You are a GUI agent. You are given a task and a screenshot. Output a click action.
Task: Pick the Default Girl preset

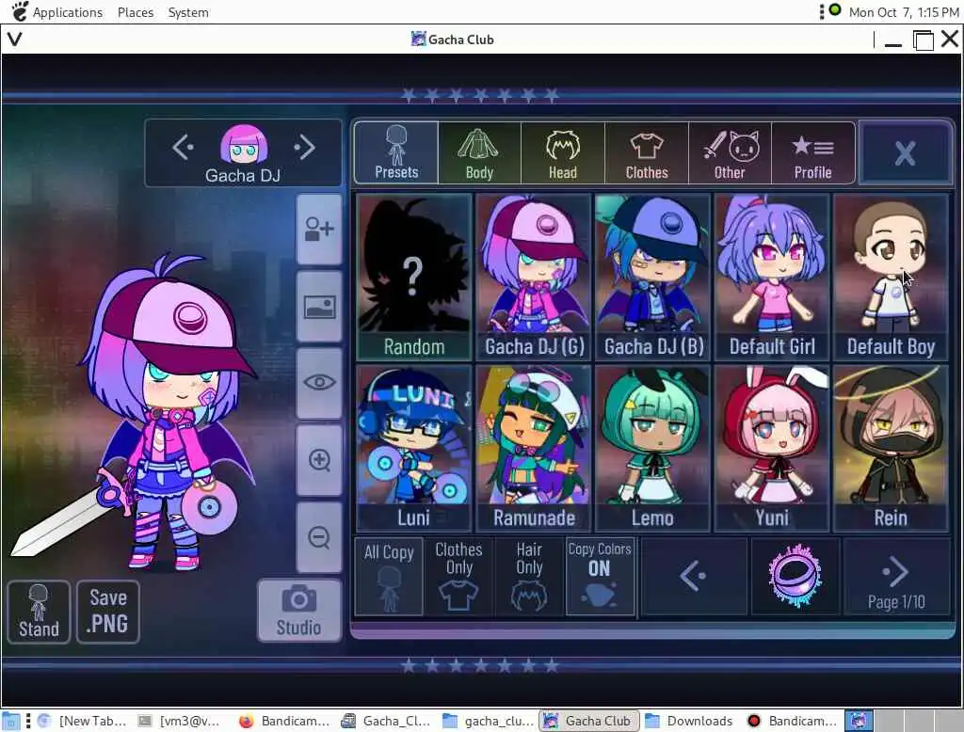click(x=772, y=278)
